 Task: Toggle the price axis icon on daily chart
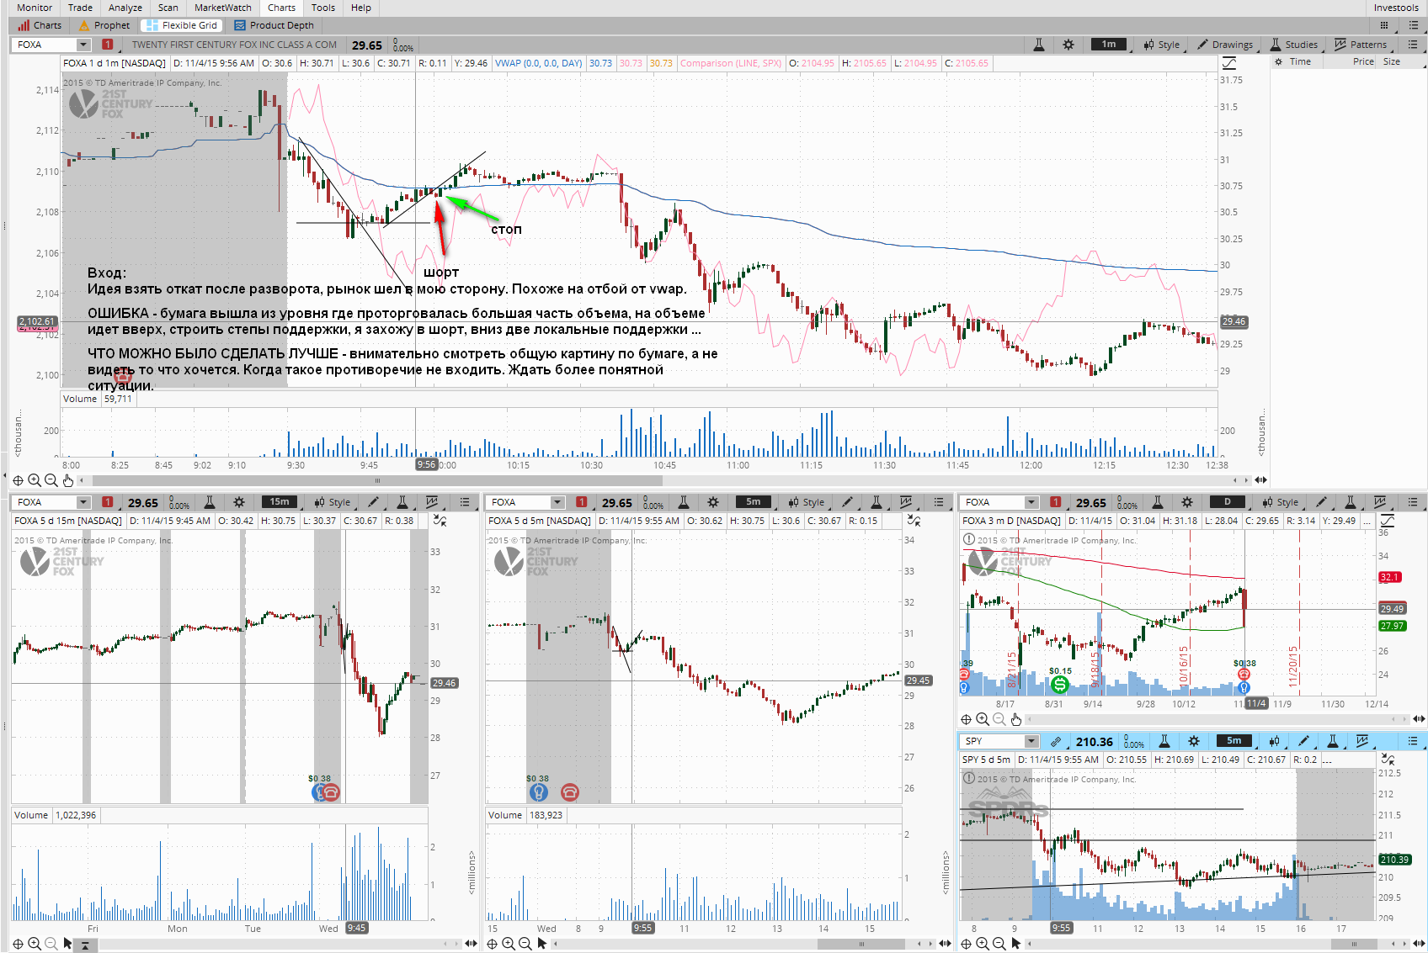pyautogui.click(x=1388, y=521)
